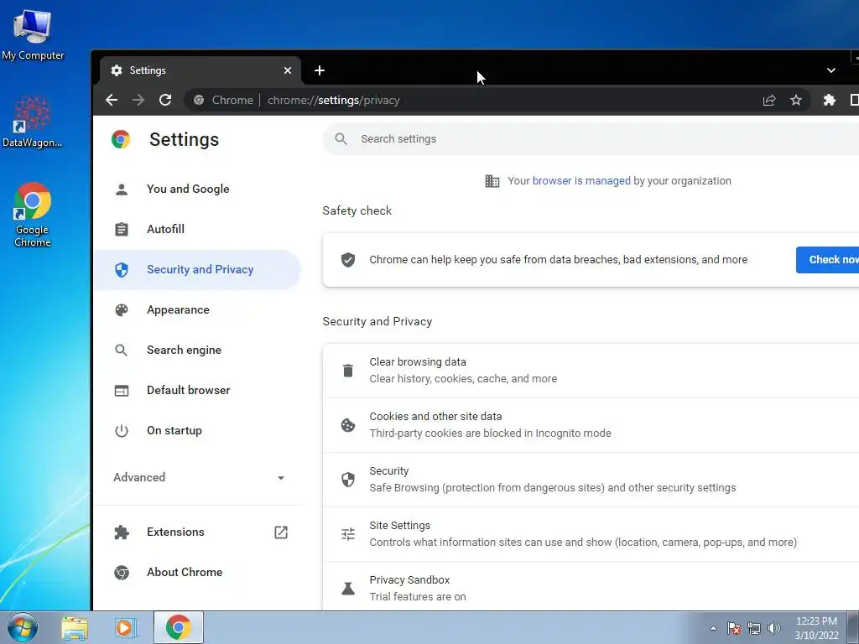Click the Chrome logo next to Settings title
The image size is (859, 644).
(121, 140)
